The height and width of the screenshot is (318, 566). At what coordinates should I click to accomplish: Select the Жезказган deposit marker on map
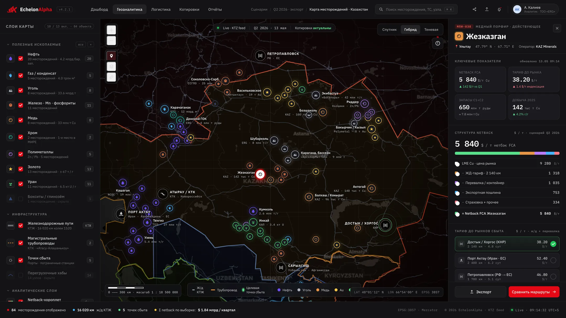coord(260,174)
